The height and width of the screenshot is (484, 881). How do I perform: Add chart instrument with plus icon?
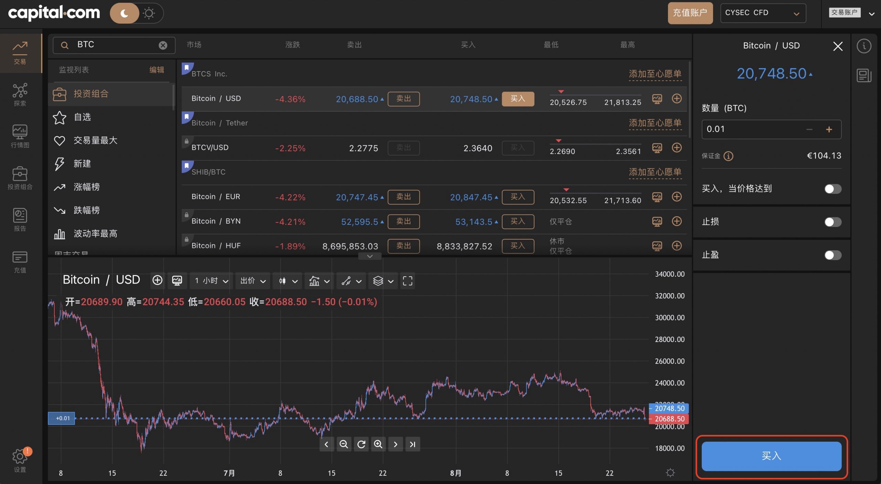157,280
